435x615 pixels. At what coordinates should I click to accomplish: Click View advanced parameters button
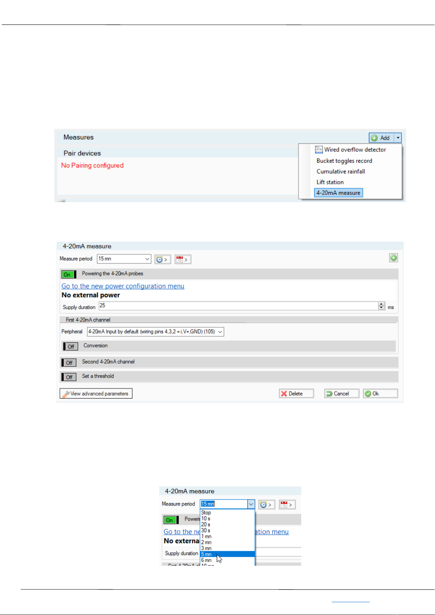pos(96,393)
